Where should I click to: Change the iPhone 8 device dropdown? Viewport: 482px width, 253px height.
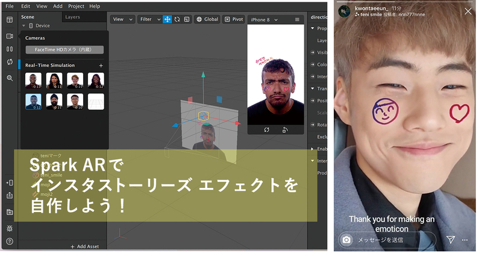tap(264, 19)
